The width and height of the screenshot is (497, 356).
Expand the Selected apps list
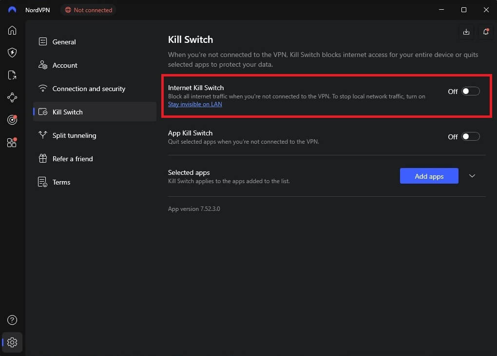click(472, 176)
